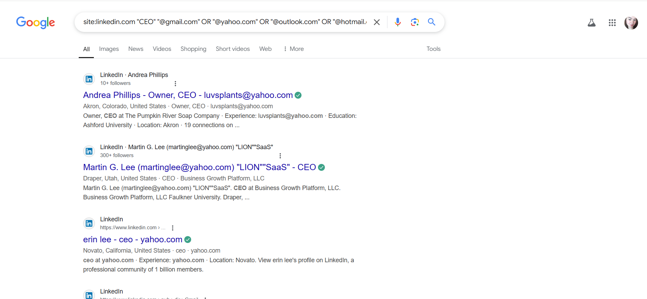This screenshot has height=299, width=647.
Task: Expand the More search filters menu
Action: point(294,49)
